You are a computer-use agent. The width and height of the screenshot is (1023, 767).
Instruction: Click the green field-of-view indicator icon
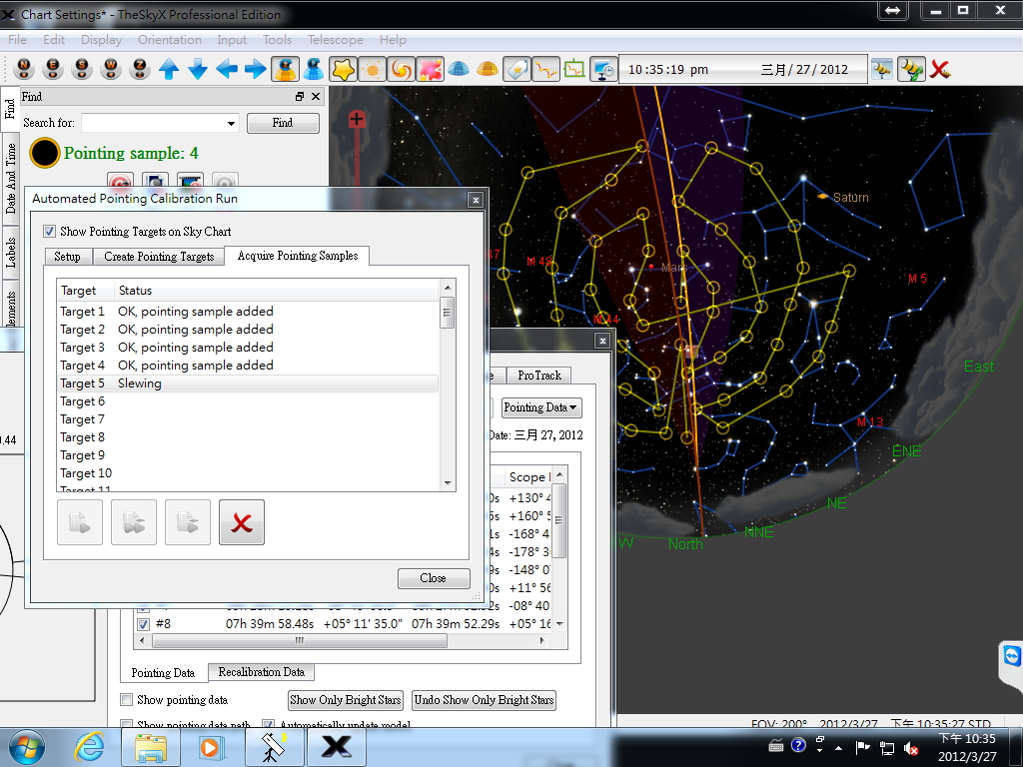(574, 69)
